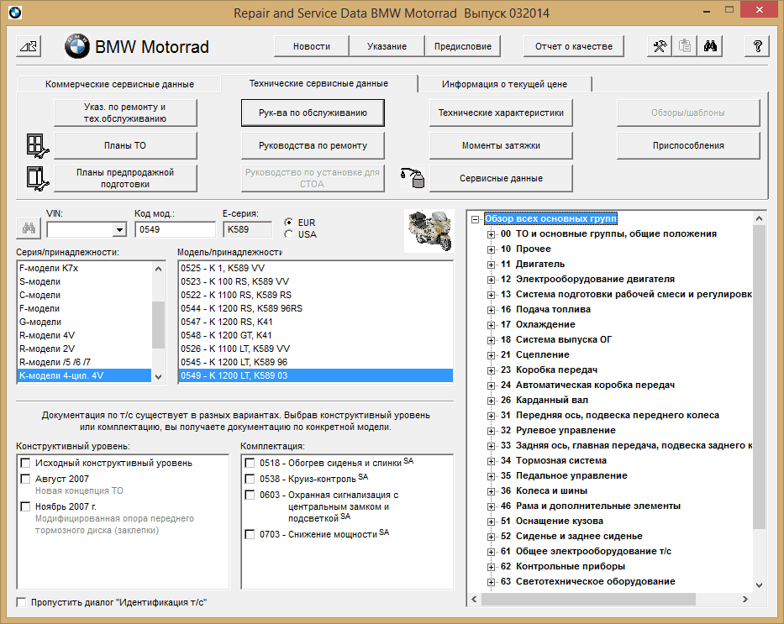Click the motorcycle thumbnail image
784x624 pixels.
429,229
